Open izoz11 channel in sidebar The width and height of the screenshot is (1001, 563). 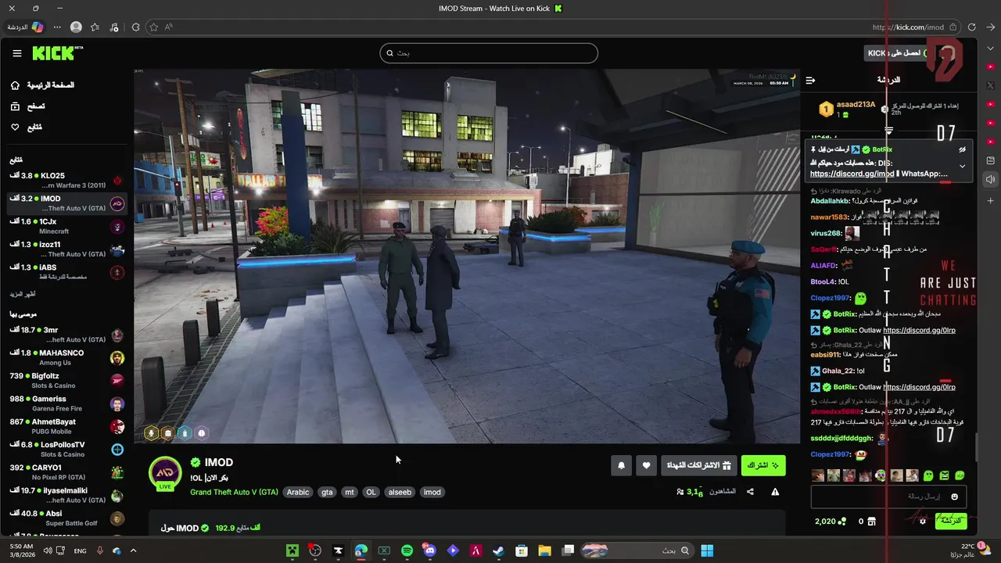(66, 249)
